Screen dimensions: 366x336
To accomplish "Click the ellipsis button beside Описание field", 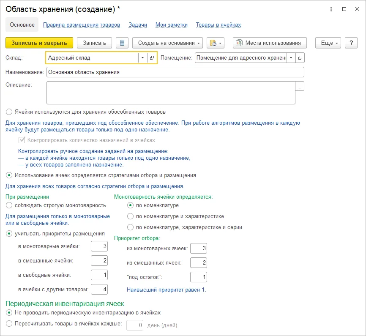I will click(300, 86).
